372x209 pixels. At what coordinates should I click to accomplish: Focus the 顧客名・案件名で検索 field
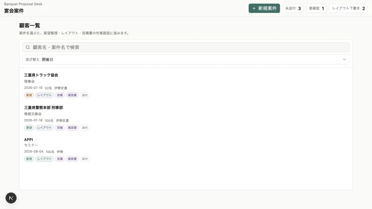click(x=186, y=47)
